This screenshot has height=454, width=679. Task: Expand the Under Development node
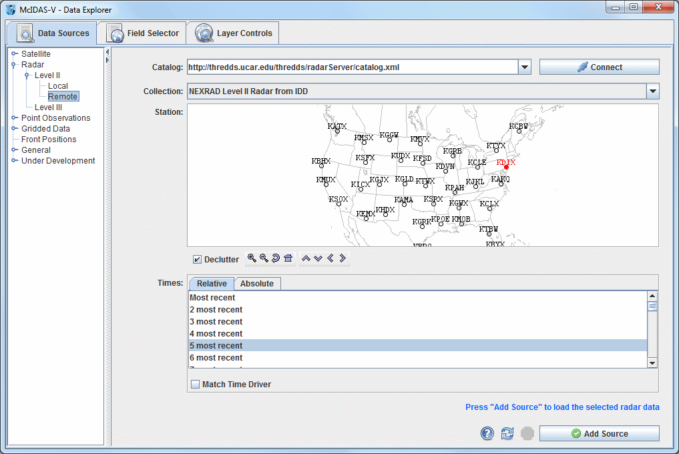coord(14,161)
